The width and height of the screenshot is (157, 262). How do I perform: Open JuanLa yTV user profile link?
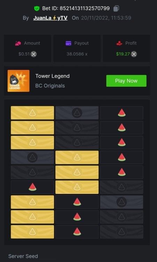(50, 18)
